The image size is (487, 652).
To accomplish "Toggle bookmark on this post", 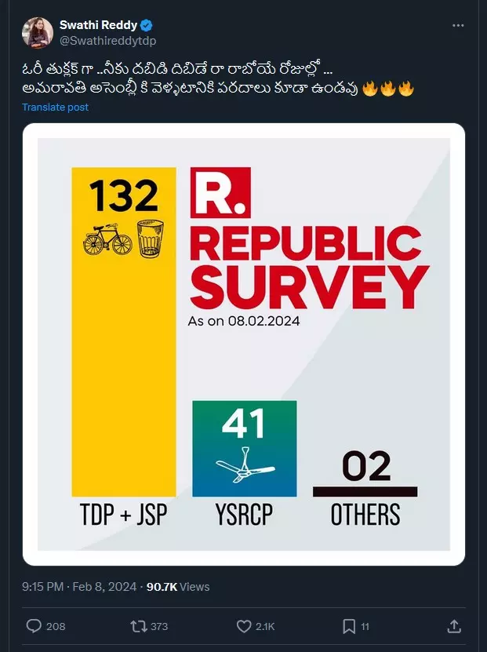I will [348, 625].
